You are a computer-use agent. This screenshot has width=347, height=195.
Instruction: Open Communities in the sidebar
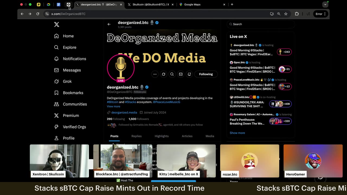70,104
